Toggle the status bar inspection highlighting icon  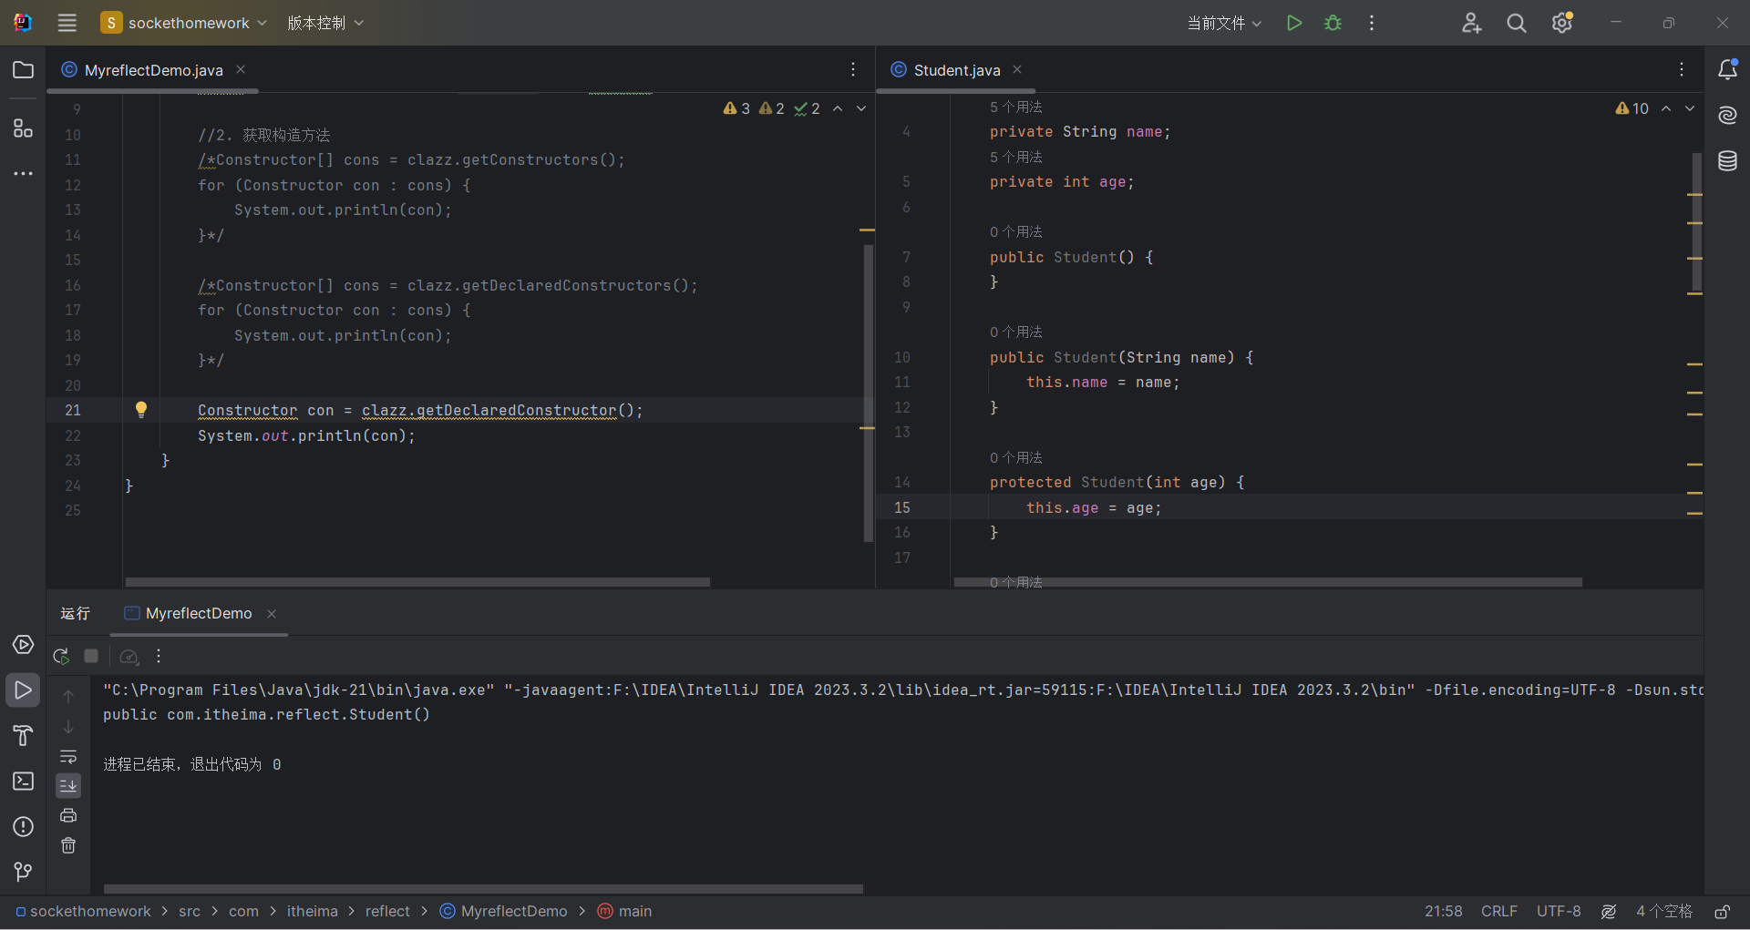pos(1609,911)
